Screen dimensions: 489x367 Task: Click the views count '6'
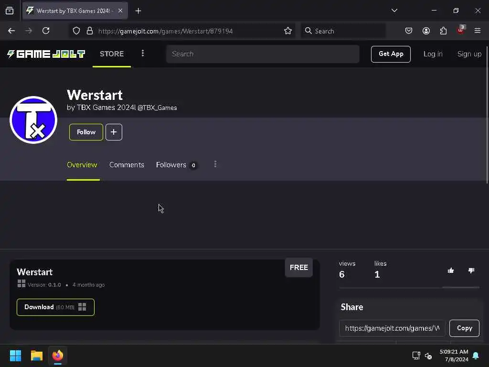coord(342,274)
